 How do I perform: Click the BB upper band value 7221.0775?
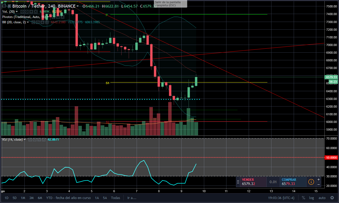75,22
